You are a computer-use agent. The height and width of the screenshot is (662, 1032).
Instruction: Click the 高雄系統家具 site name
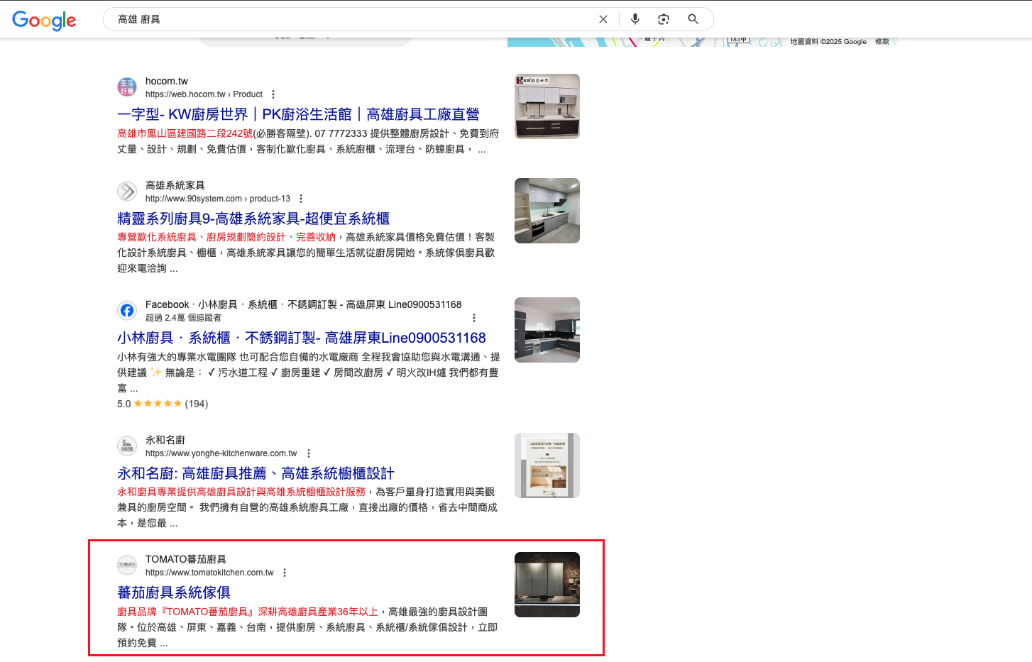click(x=175, y=185)
